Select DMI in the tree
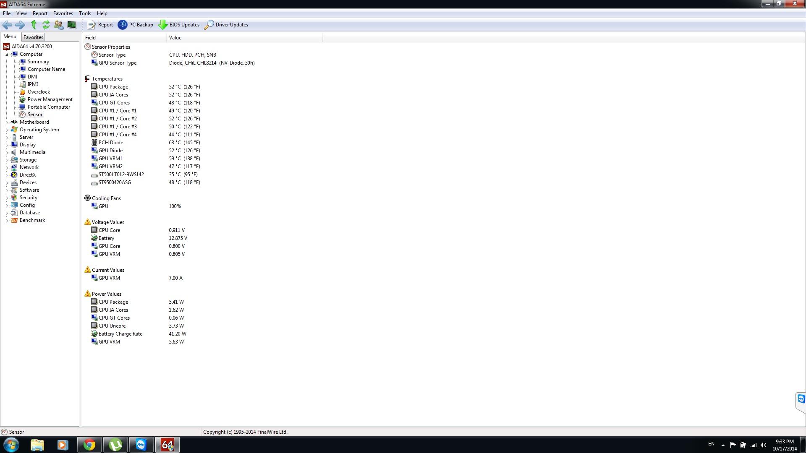 pyautogui.click(x=32, y=77)
